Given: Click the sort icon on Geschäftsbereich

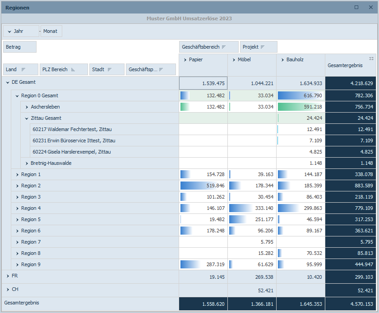Looking at the screenshot, I should click(x=224, y=47).
